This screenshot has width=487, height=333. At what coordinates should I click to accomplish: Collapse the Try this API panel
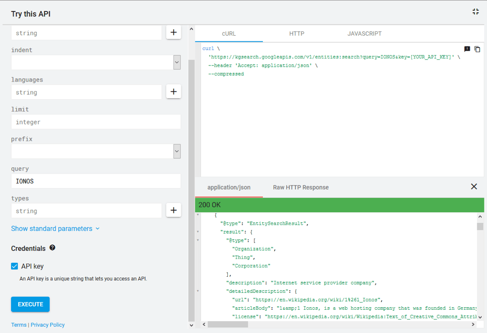(x=476, y=12)
